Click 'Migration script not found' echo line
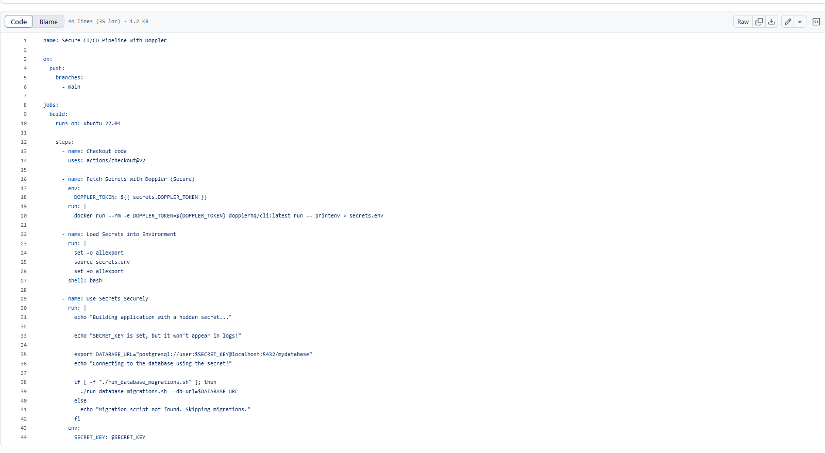Image resolution: width=825 pixels, height=453 pixels. (x=165, y=410)
